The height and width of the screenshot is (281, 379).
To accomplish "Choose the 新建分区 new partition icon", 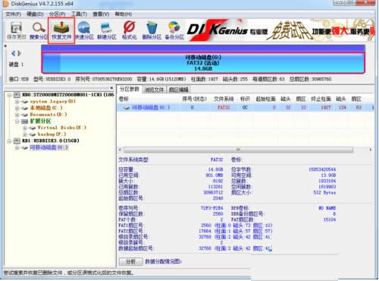I will [107, 31].
